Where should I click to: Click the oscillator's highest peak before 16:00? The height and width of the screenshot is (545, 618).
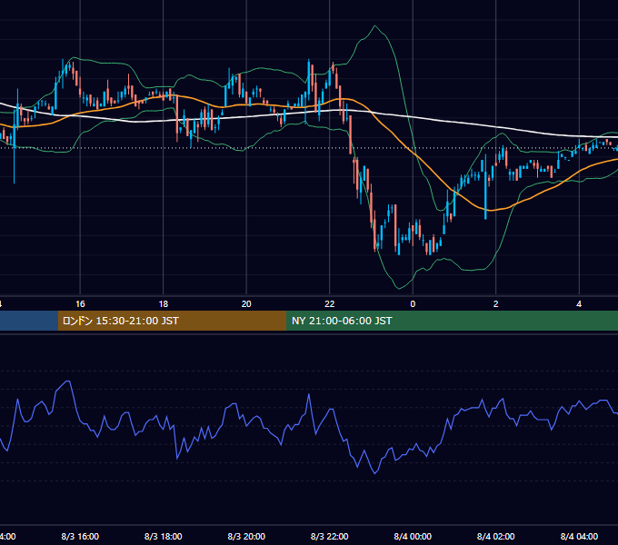pos(68,381)
